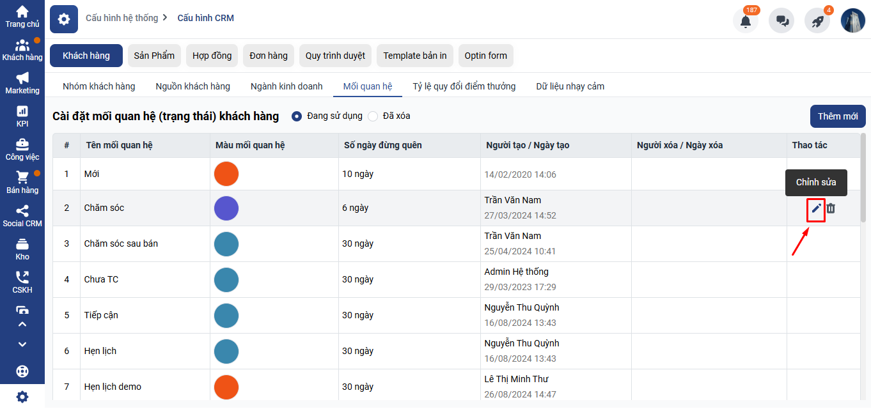
Task: Open the CSKH phone module
Action: pyautogui.click(x=22, y=282)
